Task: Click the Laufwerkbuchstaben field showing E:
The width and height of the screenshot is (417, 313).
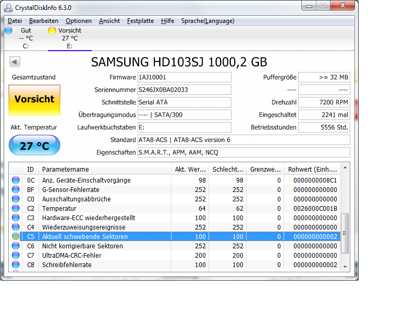Action: click(185, 127)
